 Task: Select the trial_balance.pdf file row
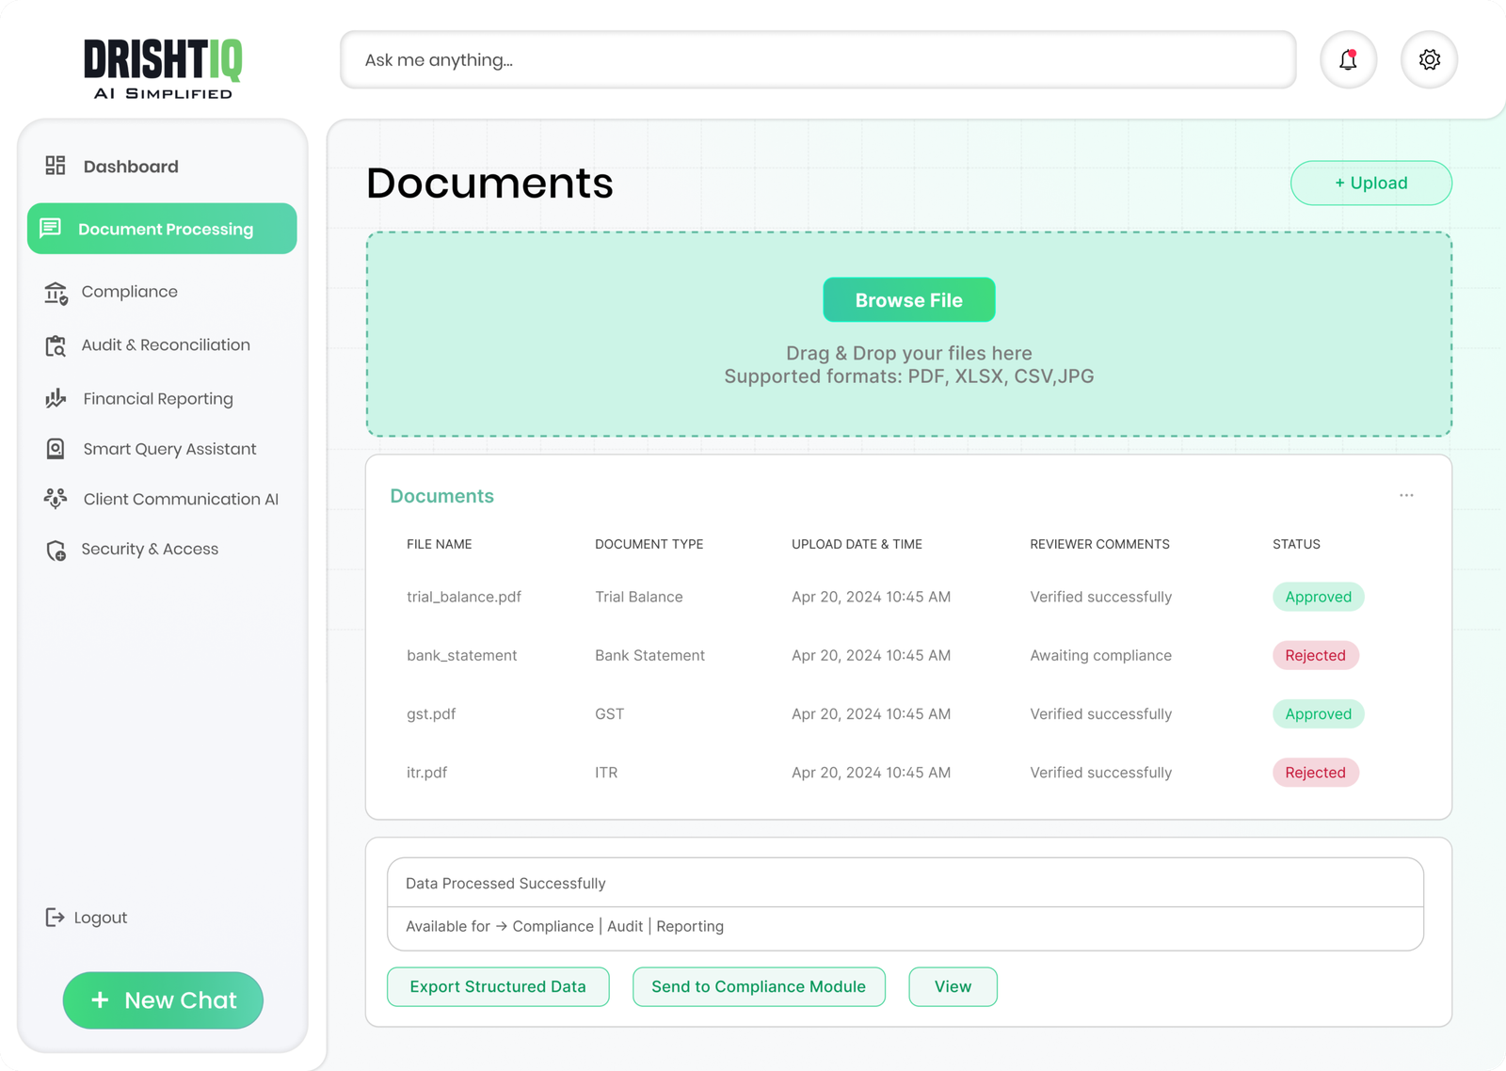[464, 597]
